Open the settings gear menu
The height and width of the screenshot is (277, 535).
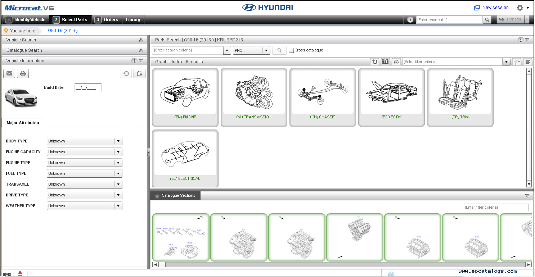coord(522,8)
